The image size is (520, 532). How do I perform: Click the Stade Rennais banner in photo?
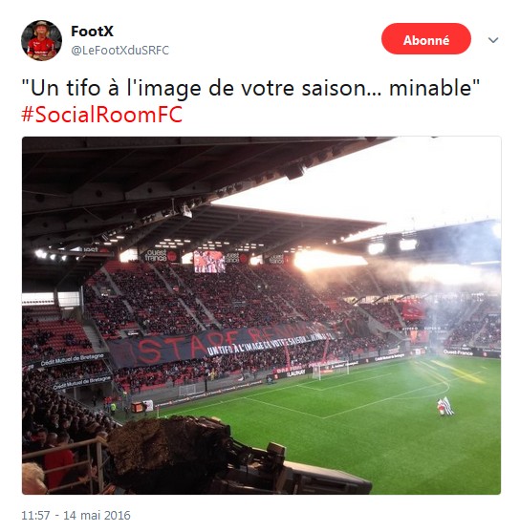[x=217, y=345]
